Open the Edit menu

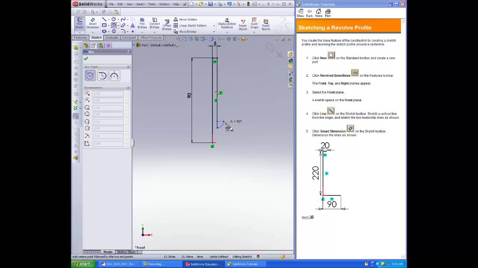coord(120,4)
